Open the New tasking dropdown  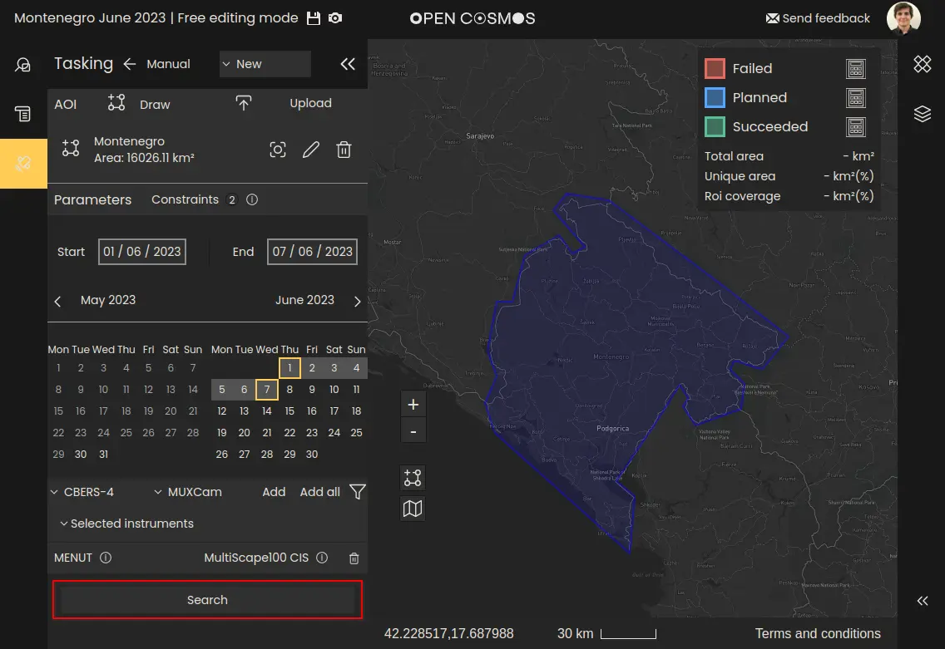[x=265, y=64]
